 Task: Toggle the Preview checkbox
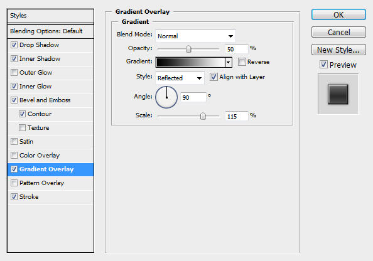pos(323,65)
